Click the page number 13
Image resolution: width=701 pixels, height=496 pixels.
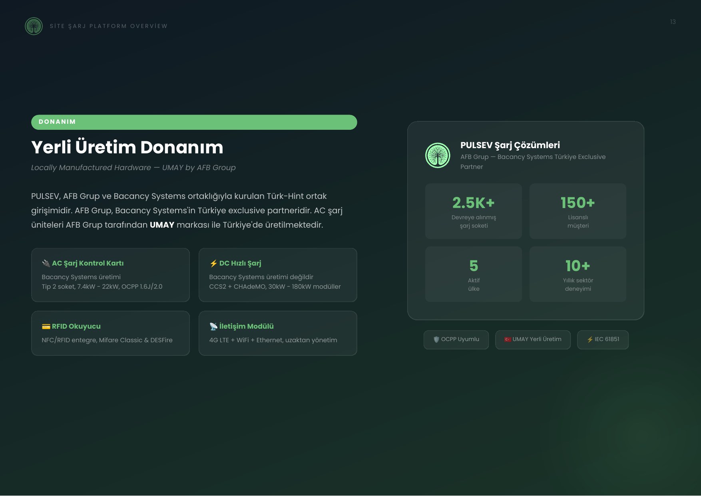point(673,22)
